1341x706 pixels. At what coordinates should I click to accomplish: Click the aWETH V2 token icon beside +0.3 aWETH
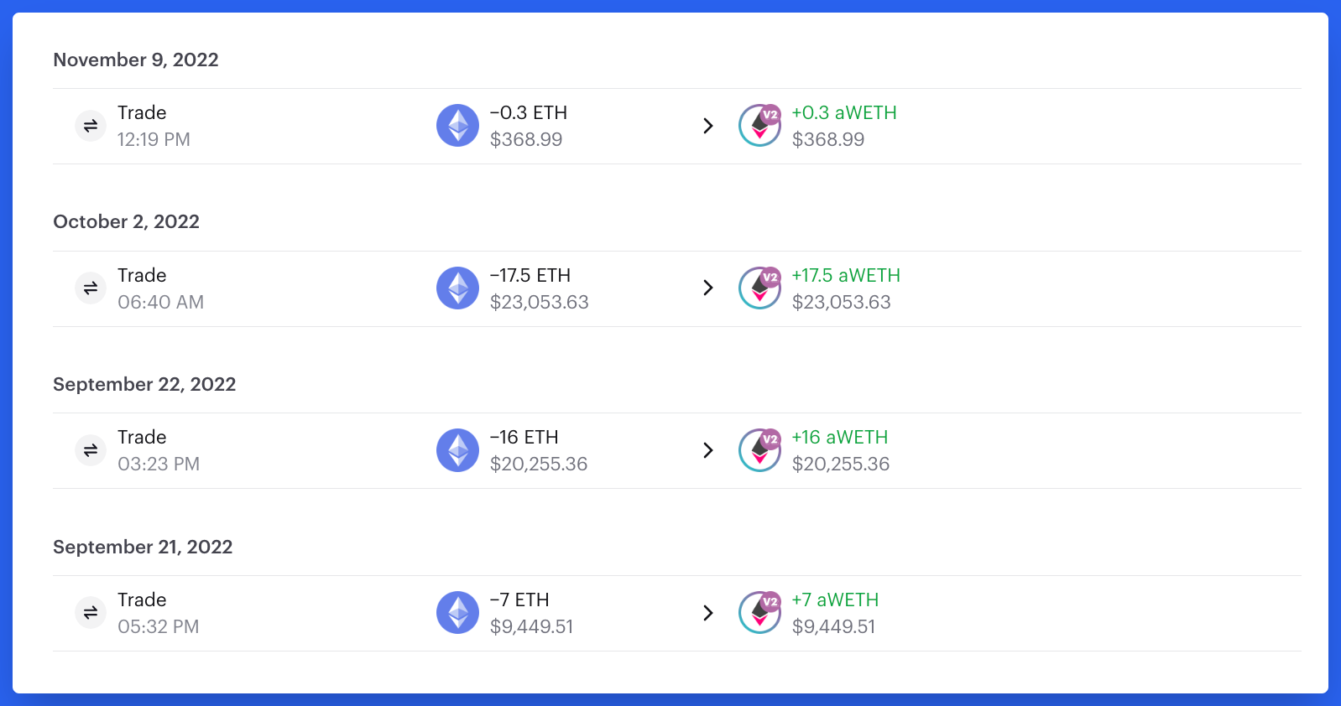759,125
